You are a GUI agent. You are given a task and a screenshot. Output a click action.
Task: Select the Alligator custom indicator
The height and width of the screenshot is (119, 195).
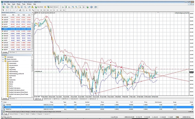pyautogui.click(x=12, y=68)
